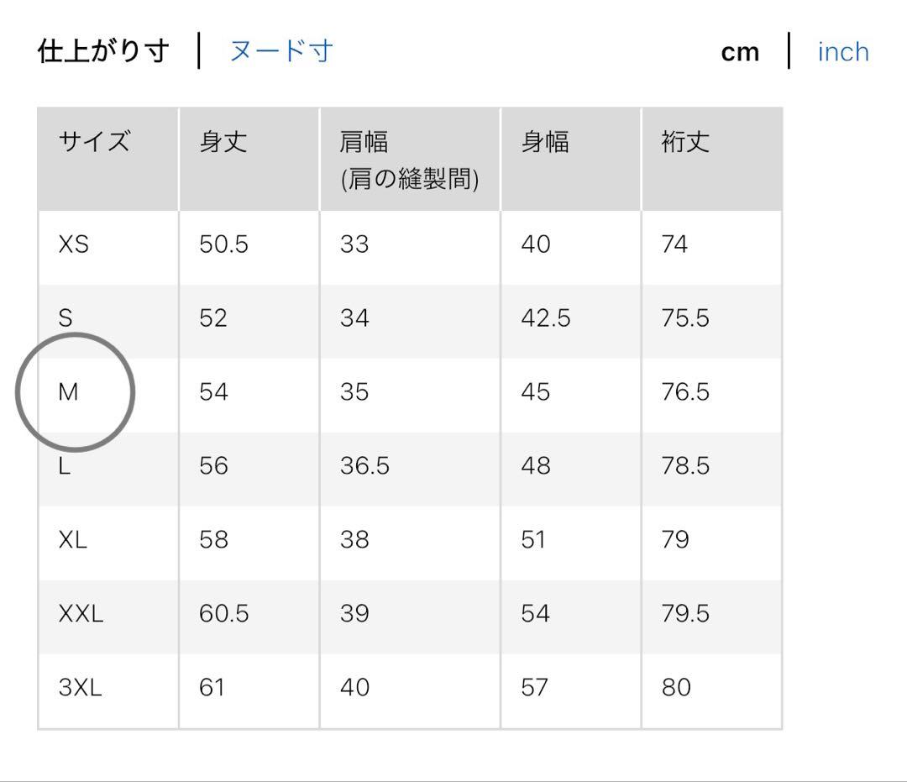Image resolution: width=907 pixels, height=782 pixels.
Task: Click the 身丈 column header
Action: [223, 142]
